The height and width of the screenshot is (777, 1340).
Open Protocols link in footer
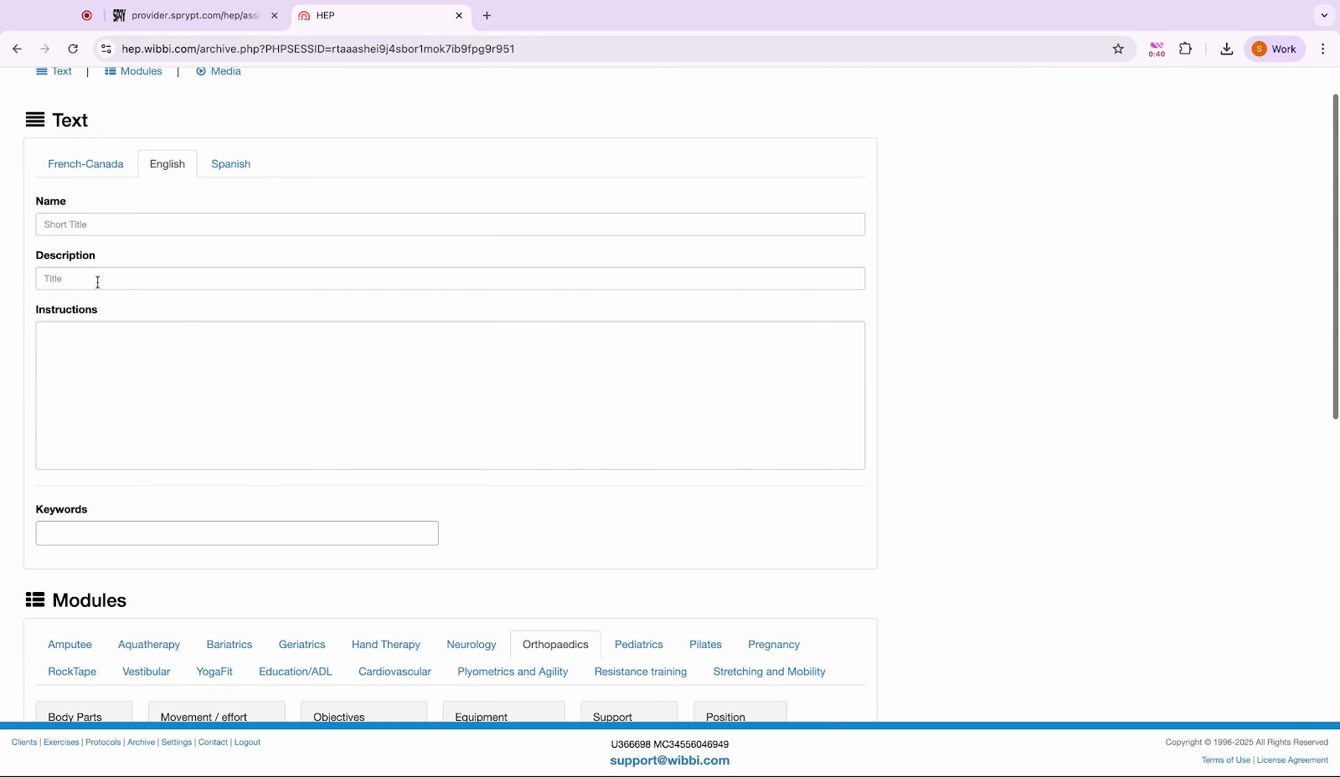click(103, 743)
